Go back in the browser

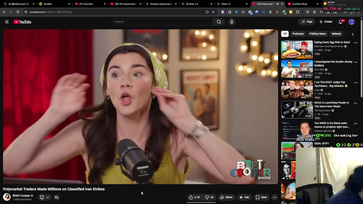click(4, 12)
